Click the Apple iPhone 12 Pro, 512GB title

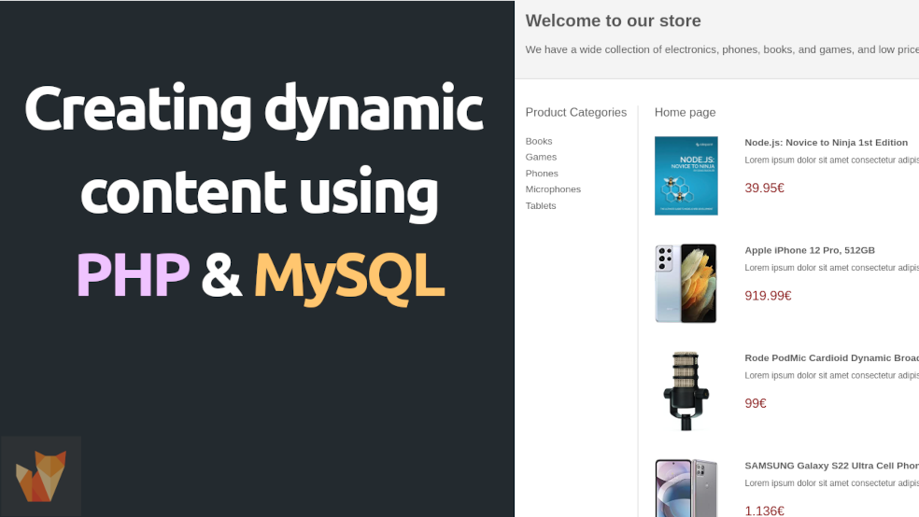(x=809, y=250)
